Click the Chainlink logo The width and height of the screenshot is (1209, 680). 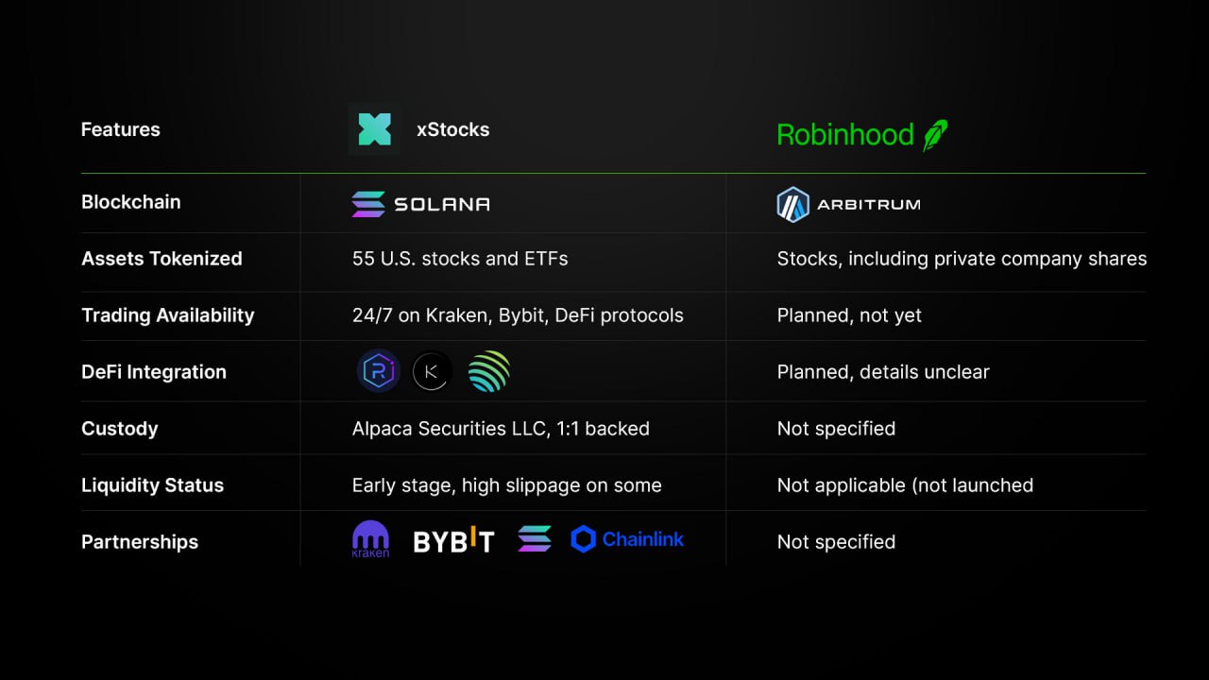click(x=627, y=539)
